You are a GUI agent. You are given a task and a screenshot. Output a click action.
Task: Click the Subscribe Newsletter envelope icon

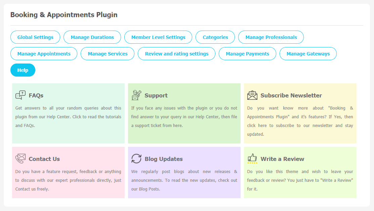[252, 95]
